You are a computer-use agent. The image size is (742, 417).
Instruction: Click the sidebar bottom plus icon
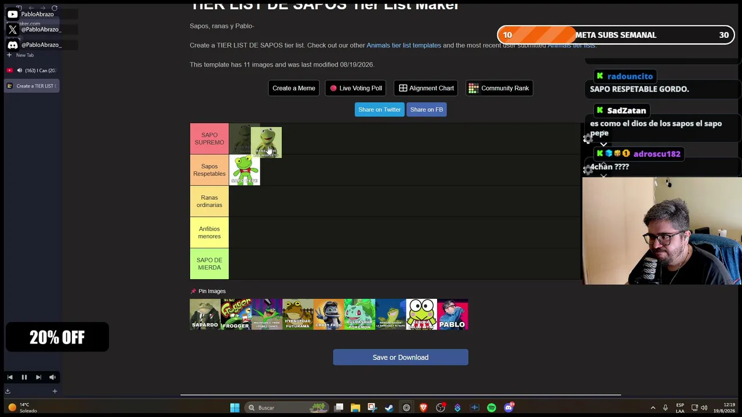coord(54,391)
